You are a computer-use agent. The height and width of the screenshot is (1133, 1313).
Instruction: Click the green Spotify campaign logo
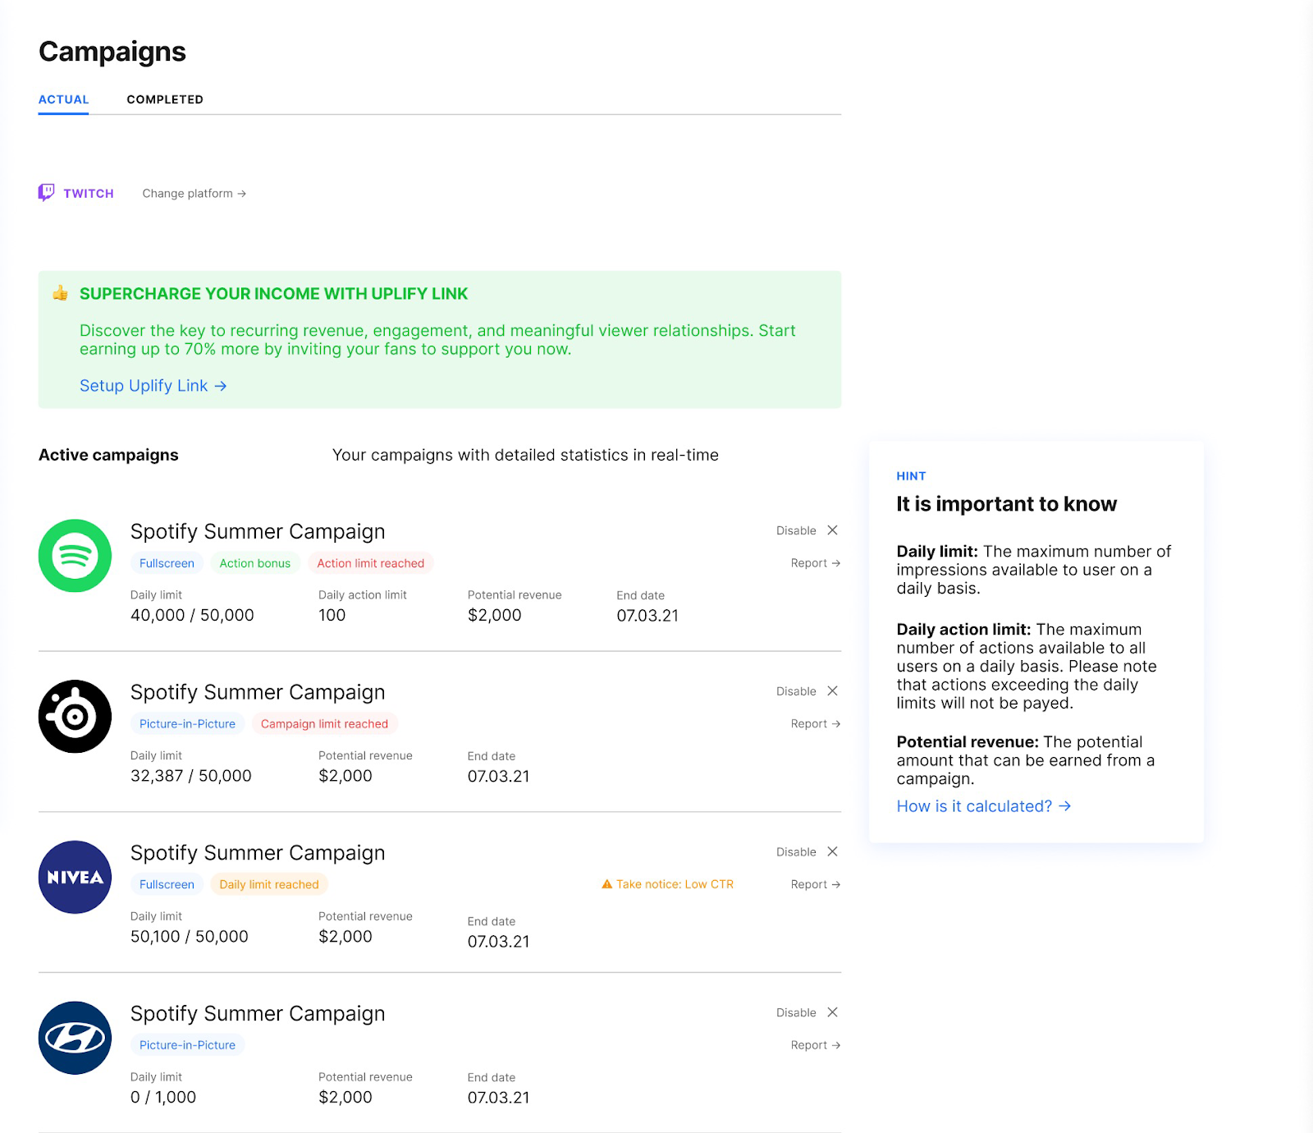point(75,556)
